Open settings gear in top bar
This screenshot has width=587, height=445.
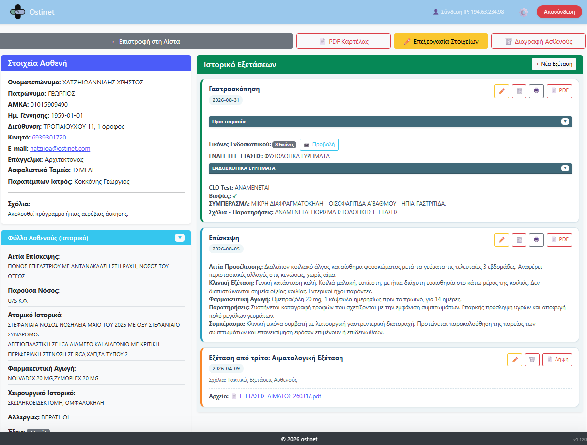(524, 12)
